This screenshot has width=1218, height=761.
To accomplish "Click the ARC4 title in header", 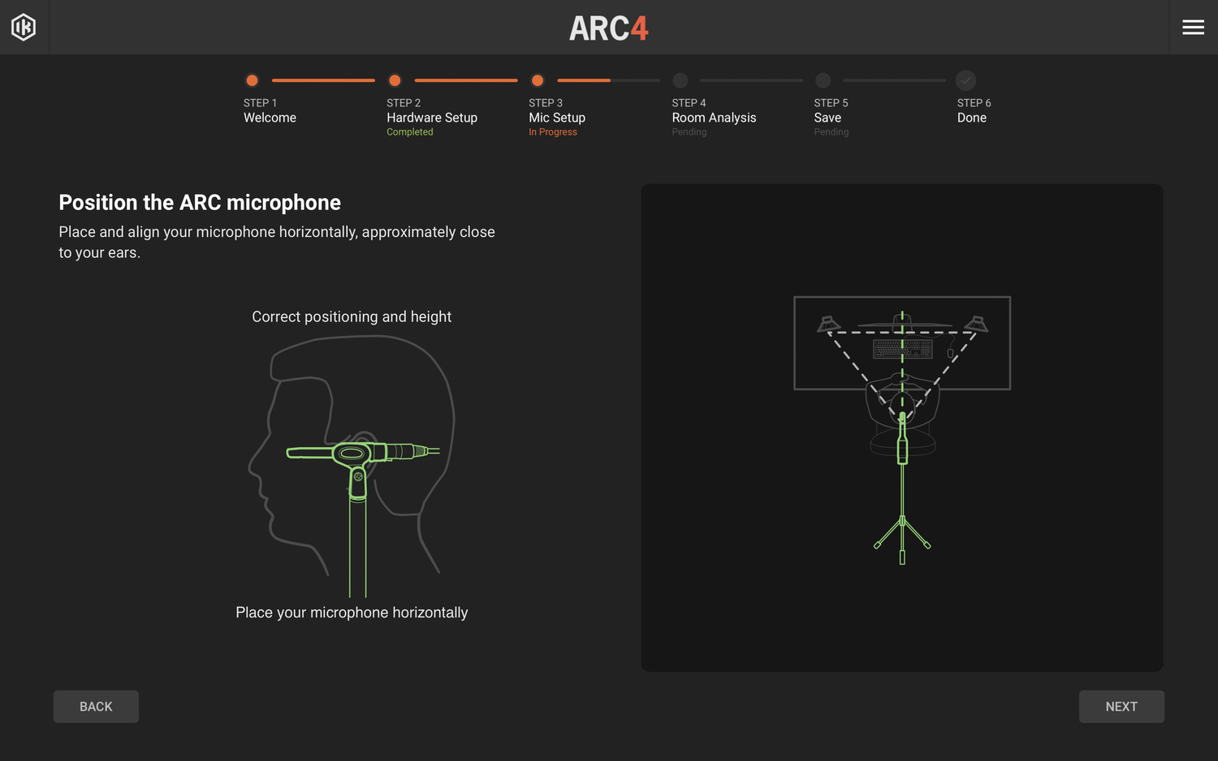I will [609, 27].
